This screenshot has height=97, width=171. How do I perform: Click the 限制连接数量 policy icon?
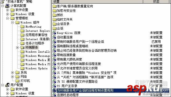54,55
